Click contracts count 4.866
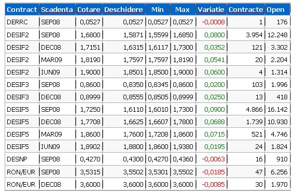295x193 pixels. point(254,109)
